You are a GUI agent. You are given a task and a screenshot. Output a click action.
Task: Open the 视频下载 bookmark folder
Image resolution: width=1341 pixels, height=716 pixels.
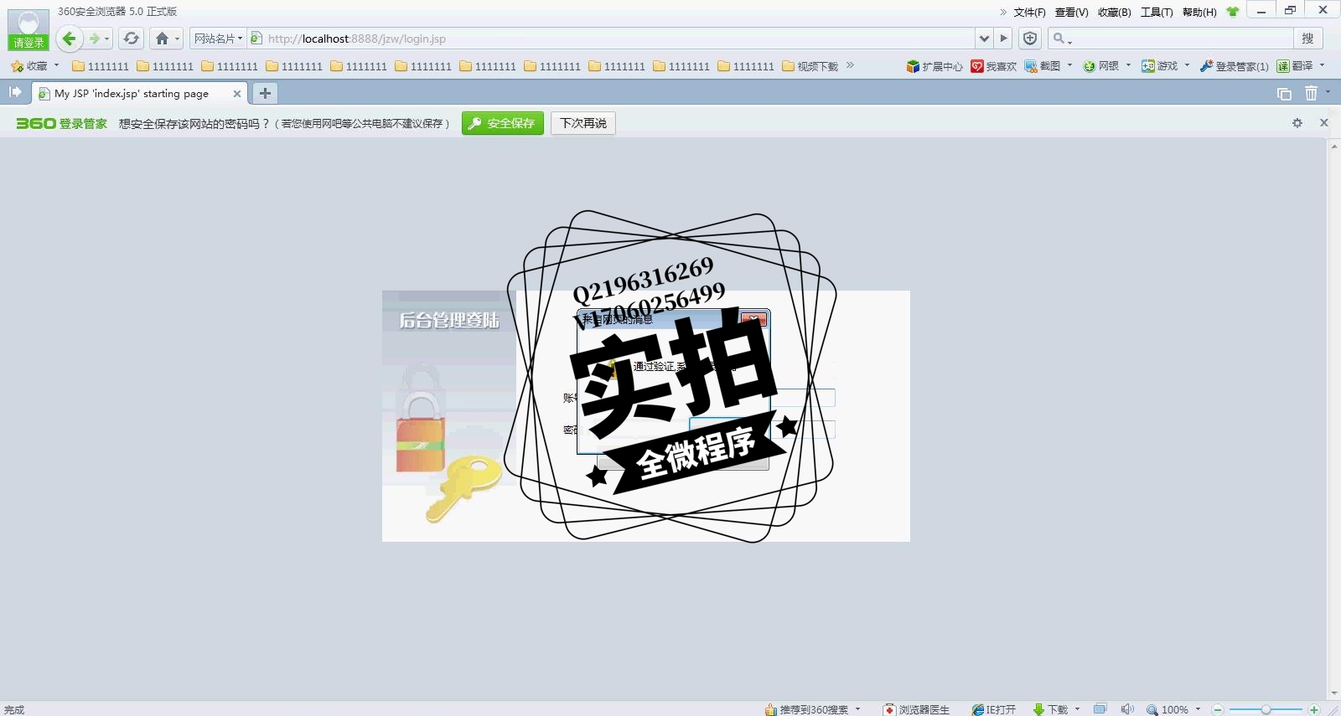pyautogui.click(x=810, y=66)
